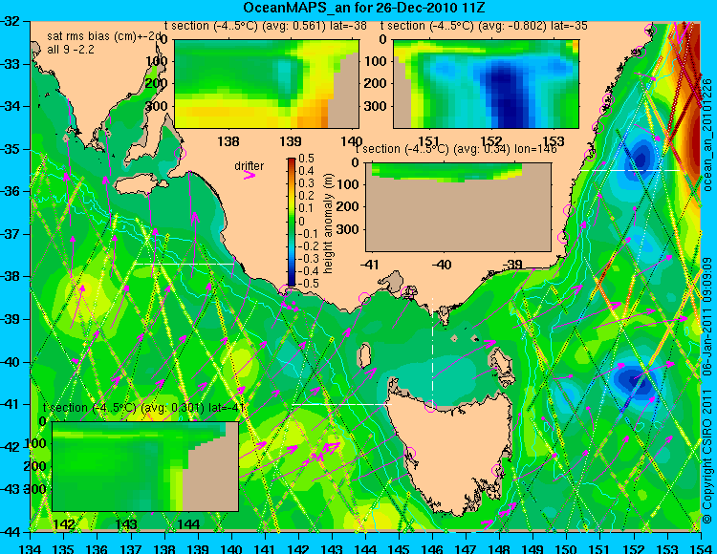Viewport: 717px width, 554px height.
Task: Click the 154 label on the main map's bottom axis
Action: 701,548
